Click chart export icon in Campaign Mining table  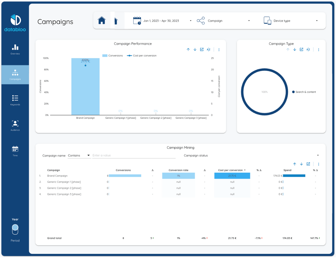click(308, 164)
